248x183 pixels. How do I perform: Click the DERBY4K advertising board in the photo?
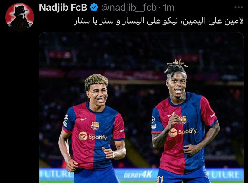coord(138,175)
